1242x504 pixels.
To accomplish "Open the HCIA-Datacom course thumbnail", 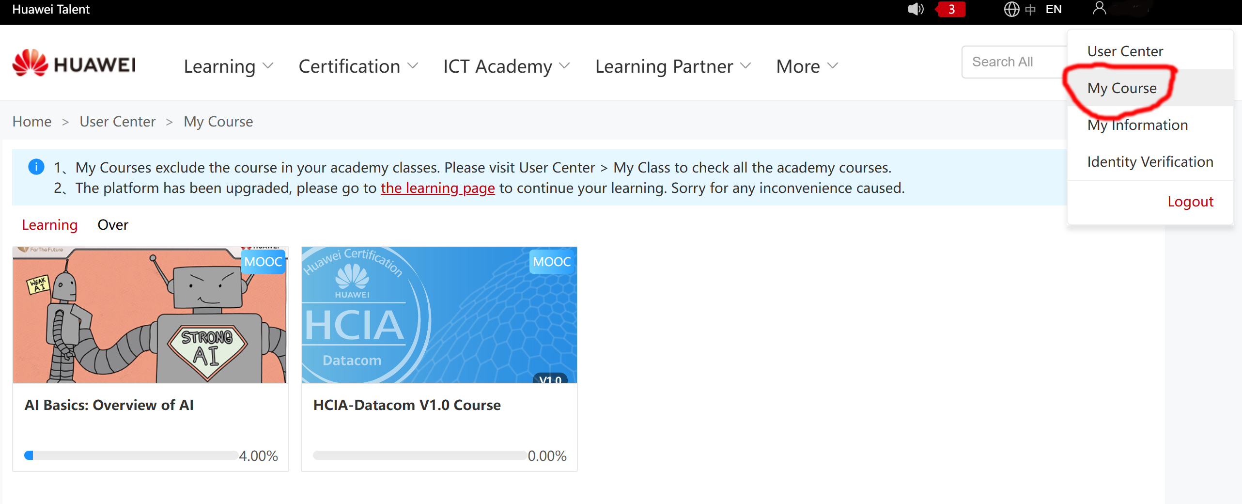I will coord(439,315).
